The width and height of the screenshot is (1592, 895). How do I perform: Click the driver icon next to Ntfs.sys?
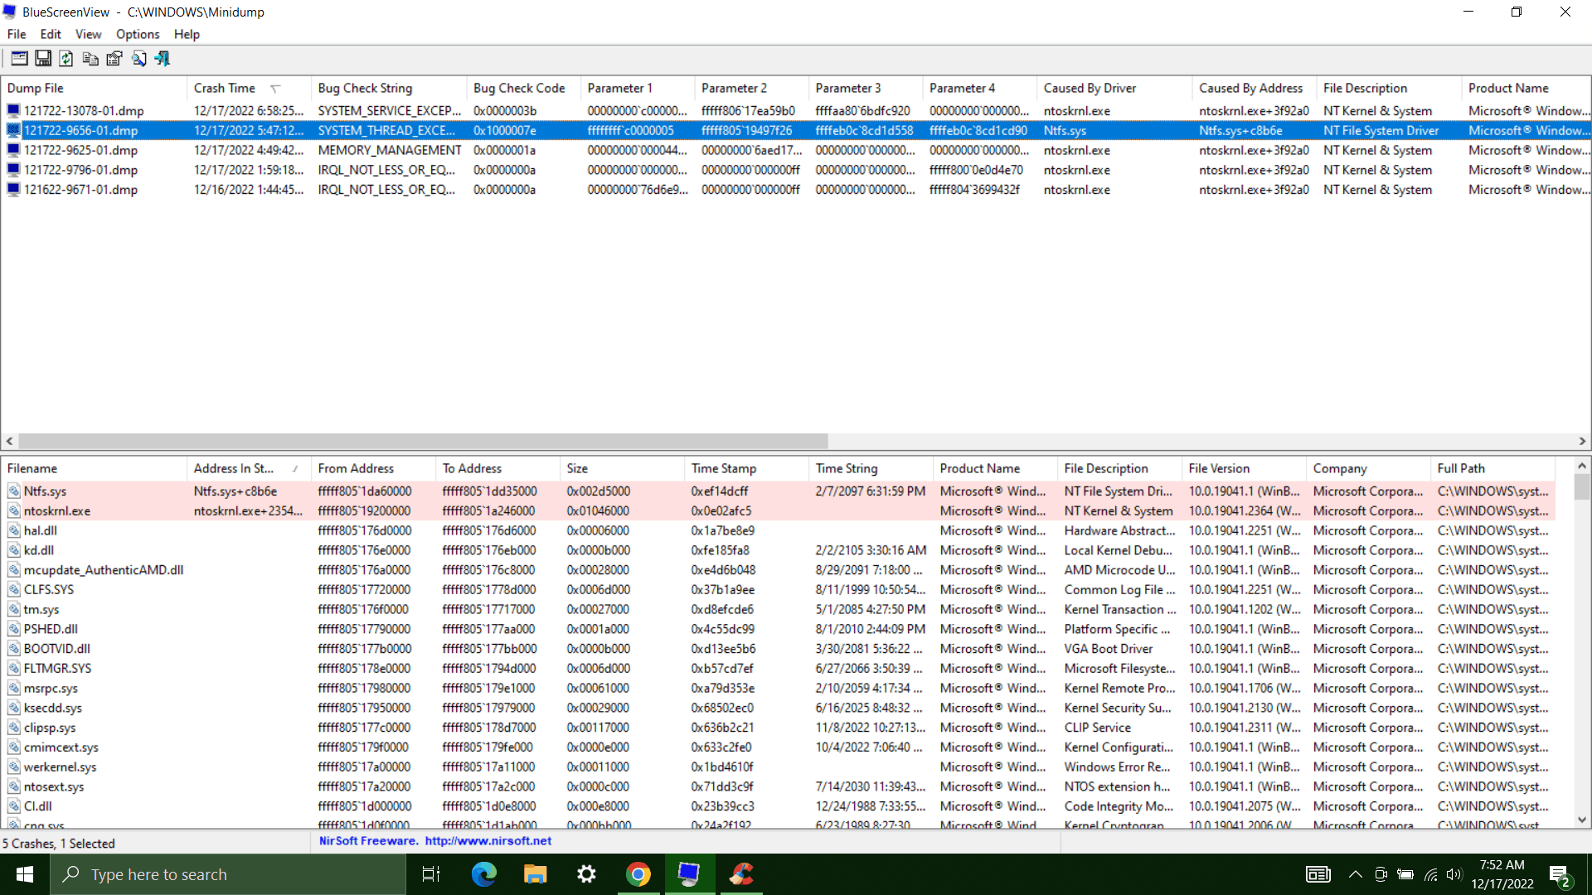tap(14, 491)
